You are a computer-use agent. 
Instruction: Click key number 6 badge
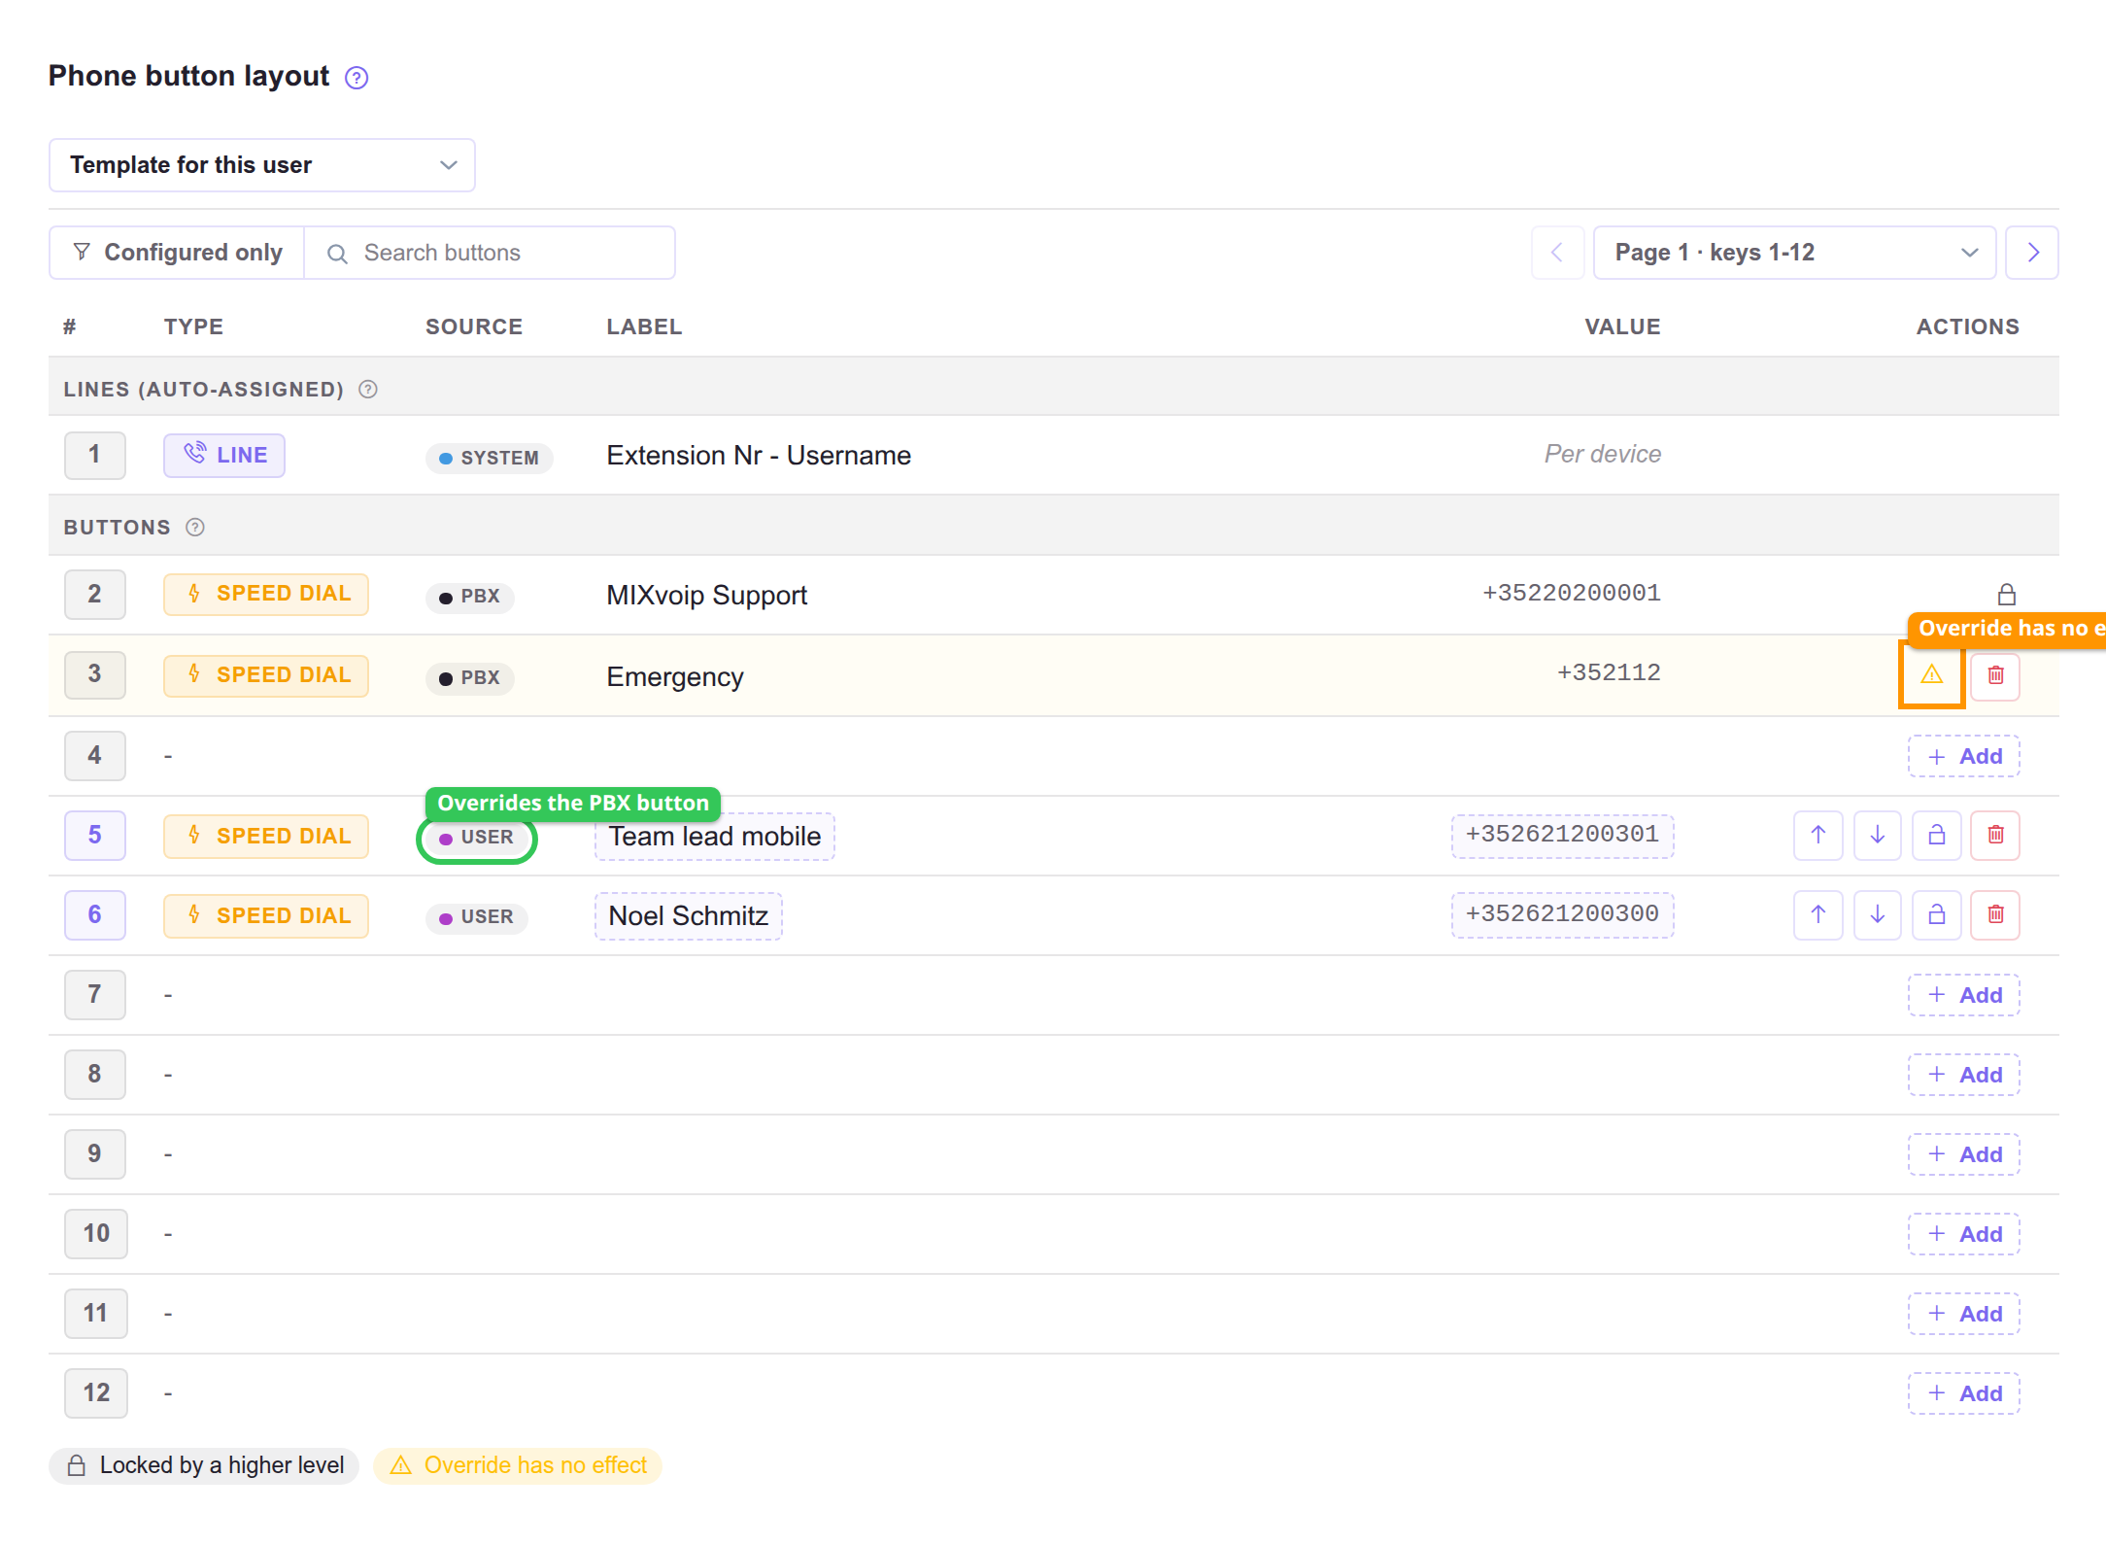tap(95, 914)
